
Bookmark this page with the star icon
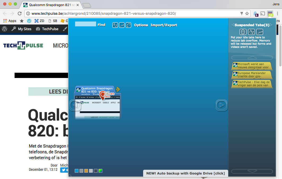247,13
